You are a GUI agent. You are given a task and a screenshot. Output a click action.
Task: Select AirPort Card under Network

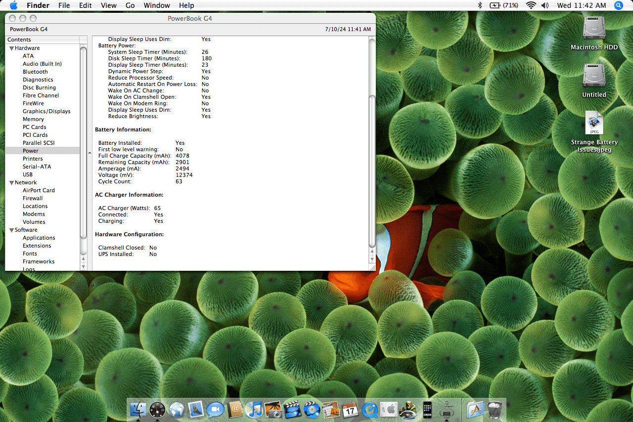point(39,190)
